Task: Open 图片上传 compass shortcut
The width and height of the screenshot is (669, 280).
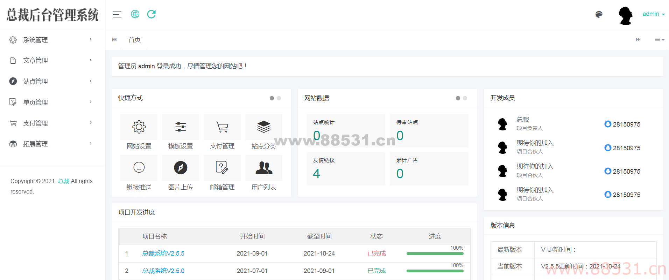Action: (181, 168)
